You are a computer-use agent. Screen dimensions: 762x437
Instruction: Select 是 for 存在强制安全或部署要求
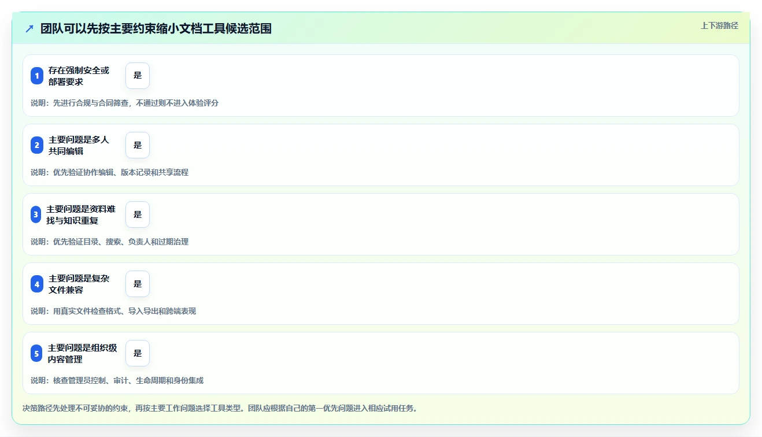tap(138, 76)
